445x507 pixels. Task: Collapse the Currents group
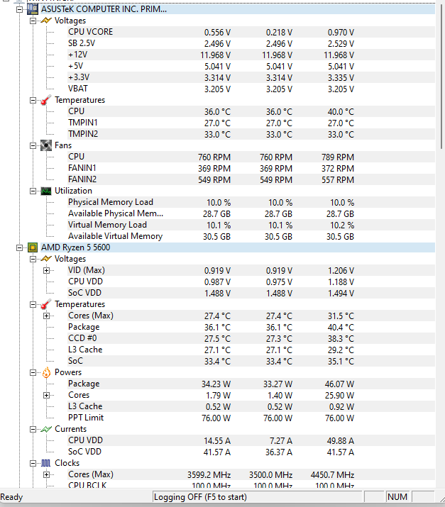pyautogui.click(x=33, y=430)
